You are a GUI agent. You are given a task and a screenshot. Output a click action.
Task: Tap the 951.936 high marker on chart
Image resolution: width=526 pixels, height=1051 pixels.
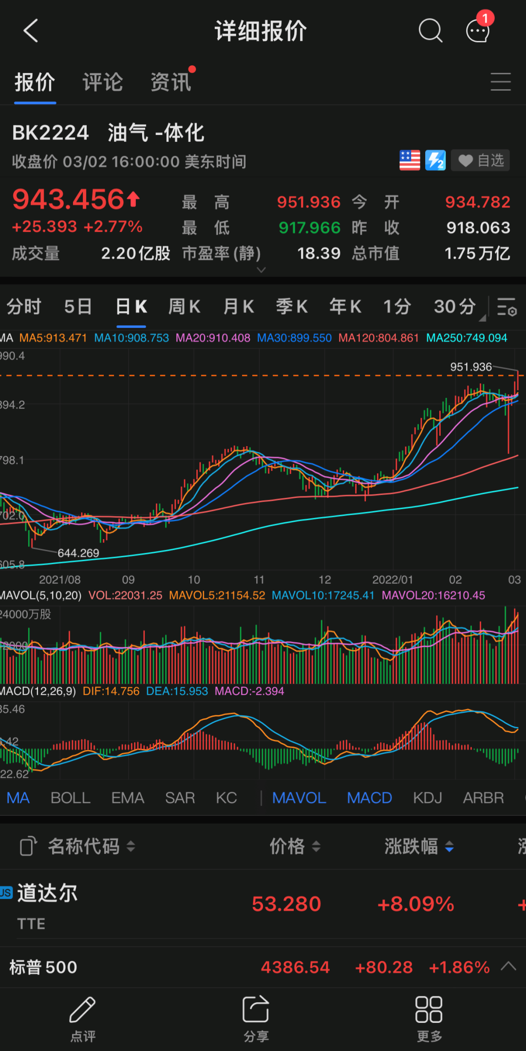coord(470,367)
